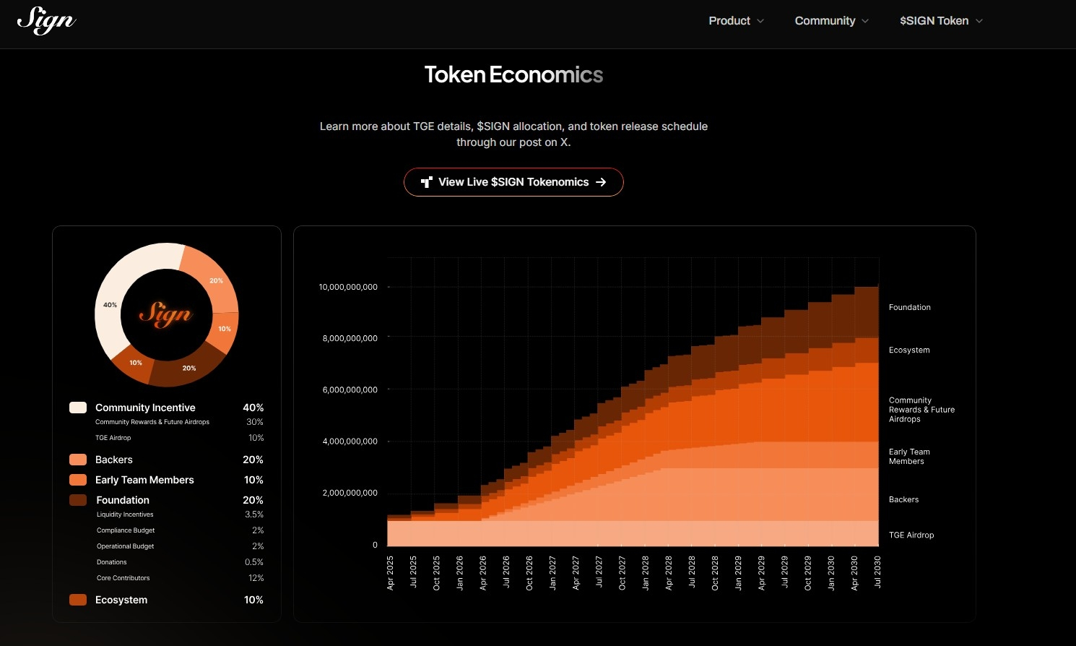
Task: Click Community Rewards & Future Airdrops row
Action: click(179, 422)
